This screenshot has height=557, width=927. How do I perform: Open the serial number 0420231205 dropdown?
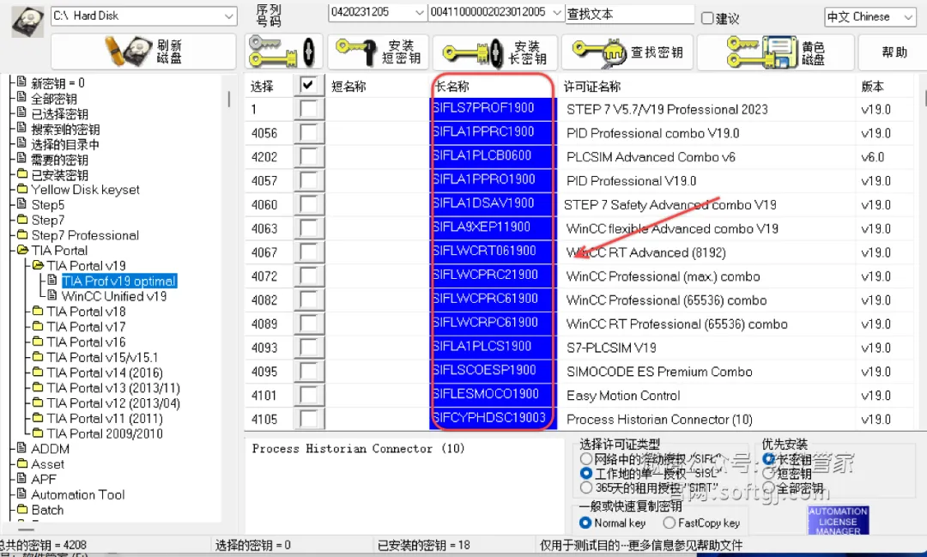click(x=377, y=12)
